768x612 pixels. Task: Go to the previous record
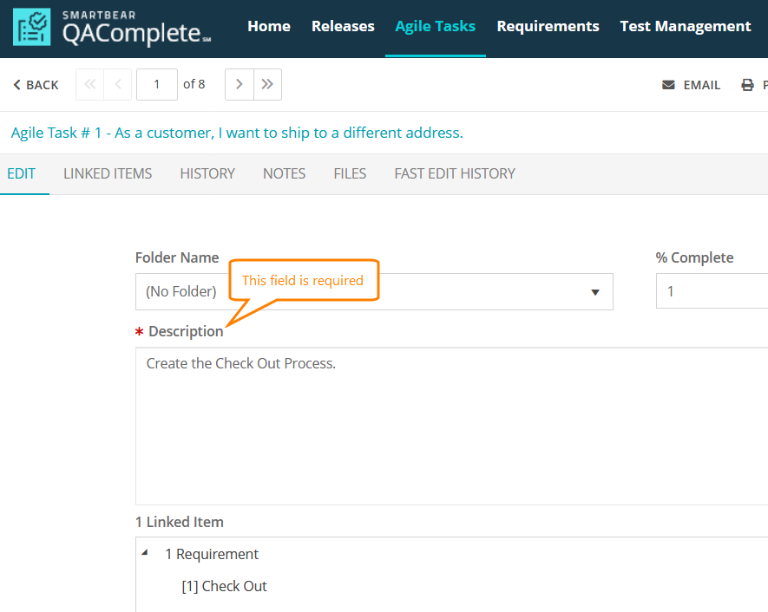click(x=117, y=84)
